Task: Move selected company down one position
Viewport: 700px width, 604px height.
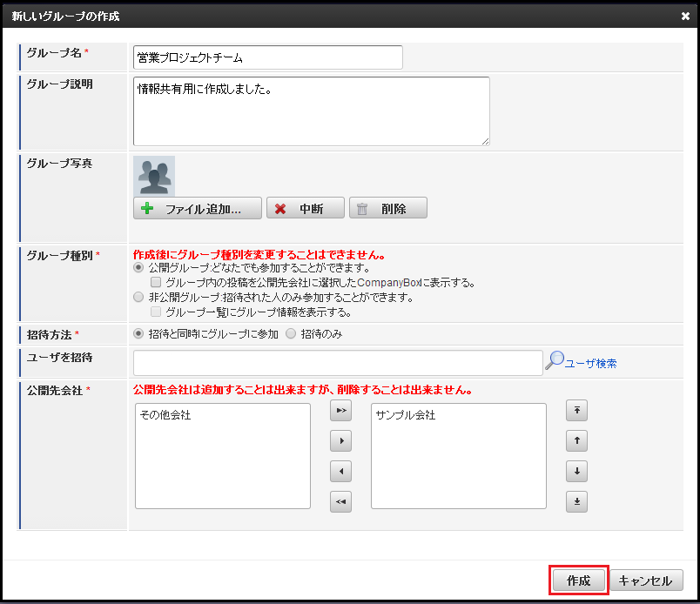Action: pos(576,471)
